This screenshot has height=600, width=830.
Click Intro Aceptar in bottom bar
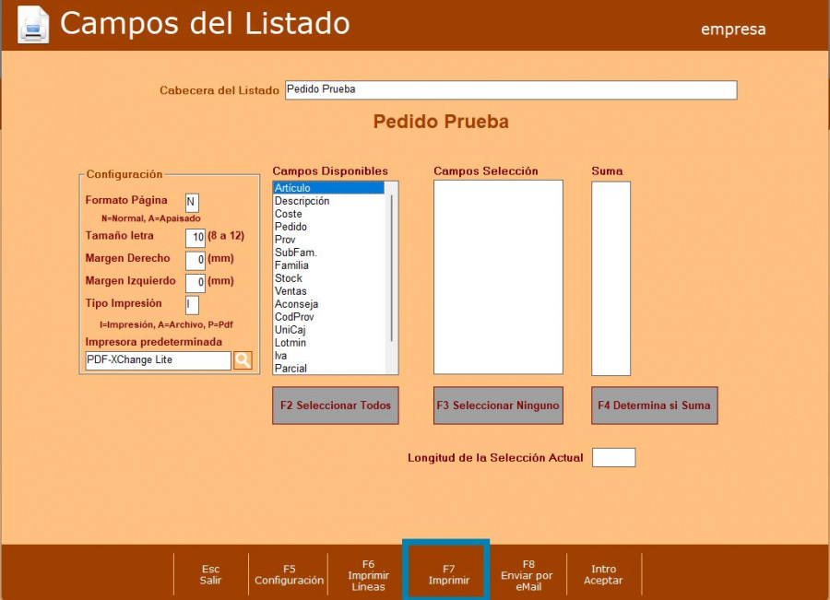tap(603, 574)
